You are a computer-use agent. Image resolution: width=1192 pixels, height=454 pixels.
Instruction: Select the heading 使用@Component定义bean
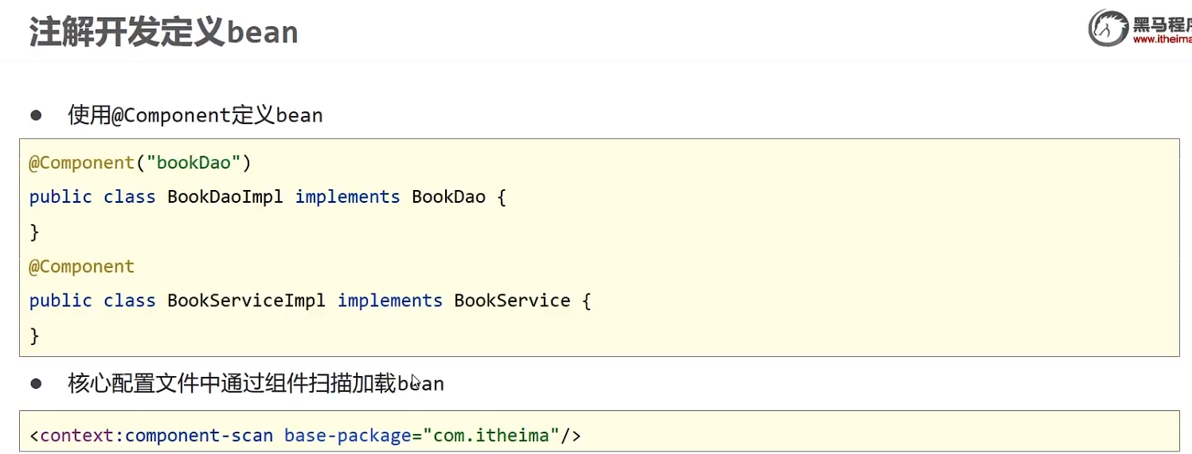pyautogui.click(x=195, y=115)
